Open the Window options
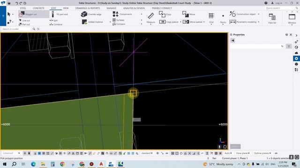Viewport: 300px width, 168px height. click(292, 19)
